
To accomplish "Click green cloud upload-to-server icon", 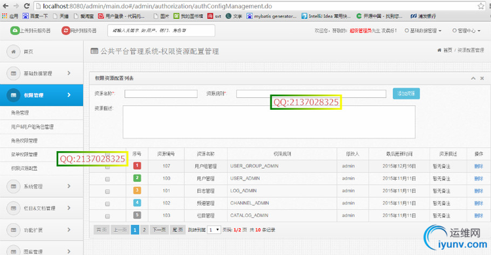I will click(14, 30).
